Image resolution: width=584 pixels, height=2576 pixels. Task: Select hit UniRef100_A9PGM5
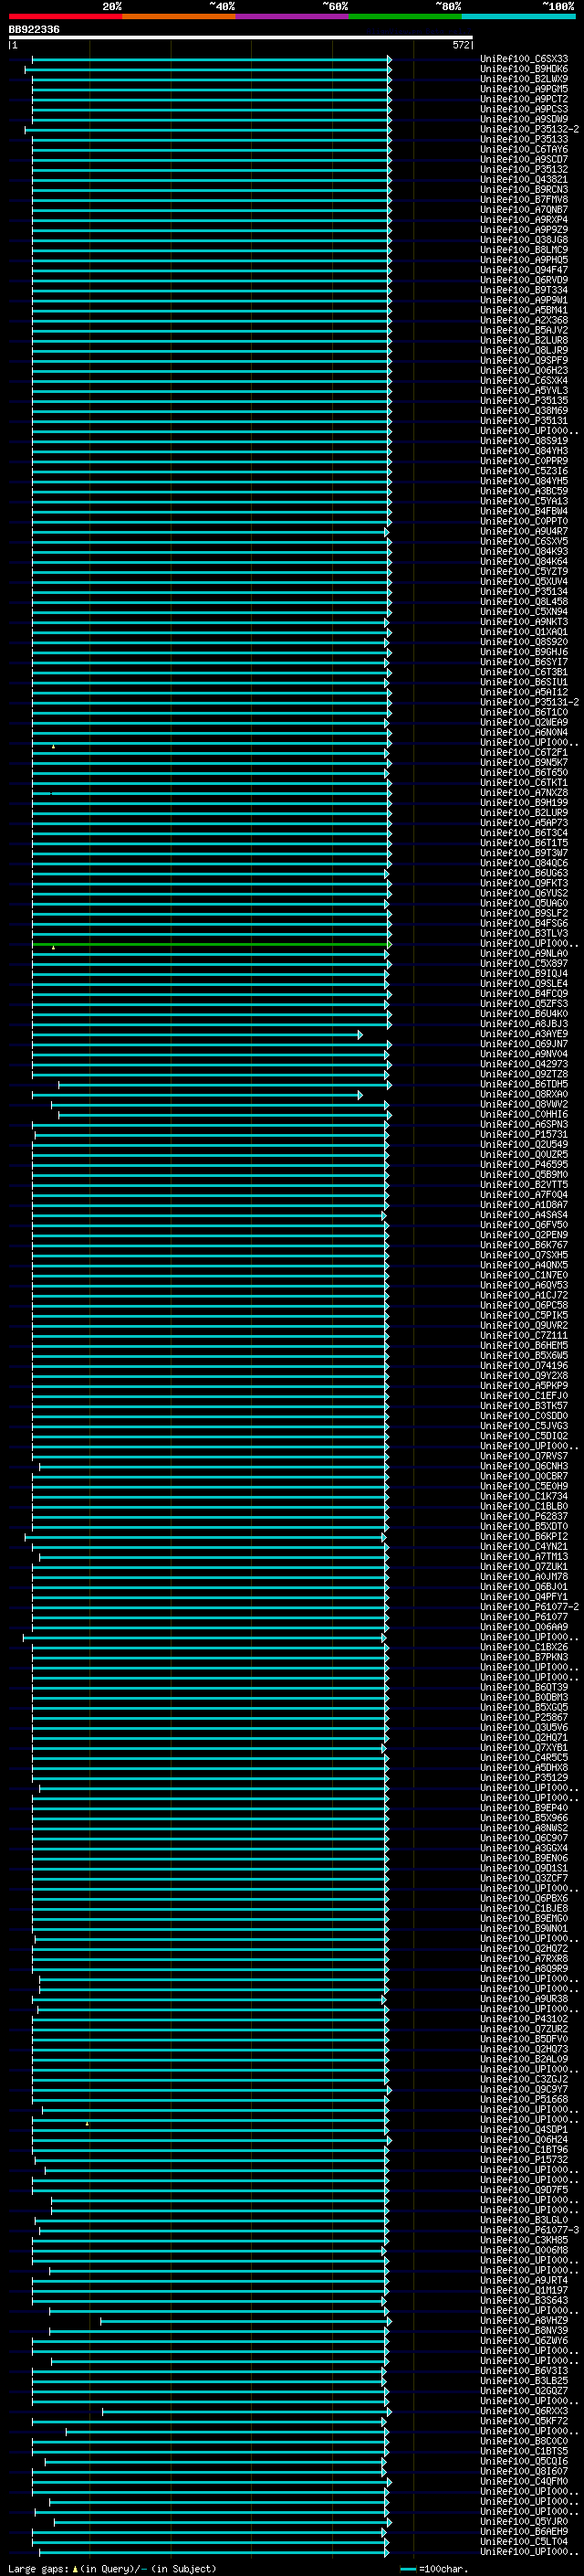pyautogui.click(x=523, y=90)
